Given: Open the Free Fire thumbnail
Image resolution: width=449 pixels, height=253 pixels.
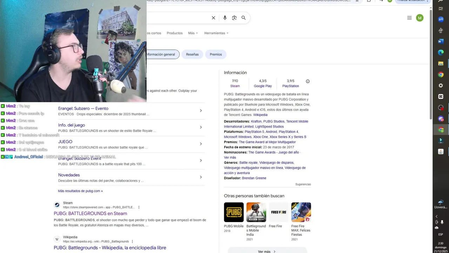Looking at the screenshot, I should 279,212.
